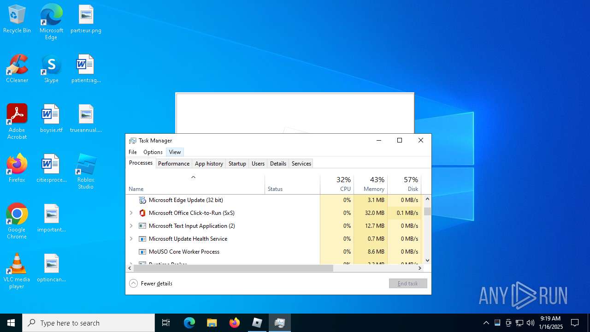This screenshot has width=590, height=332.
Task: Open network status tray icon
Action: point(519,323)
